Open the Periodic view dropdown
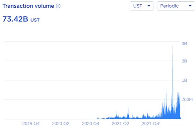Viewport: 196px width, 127px height. pos(176,6)
